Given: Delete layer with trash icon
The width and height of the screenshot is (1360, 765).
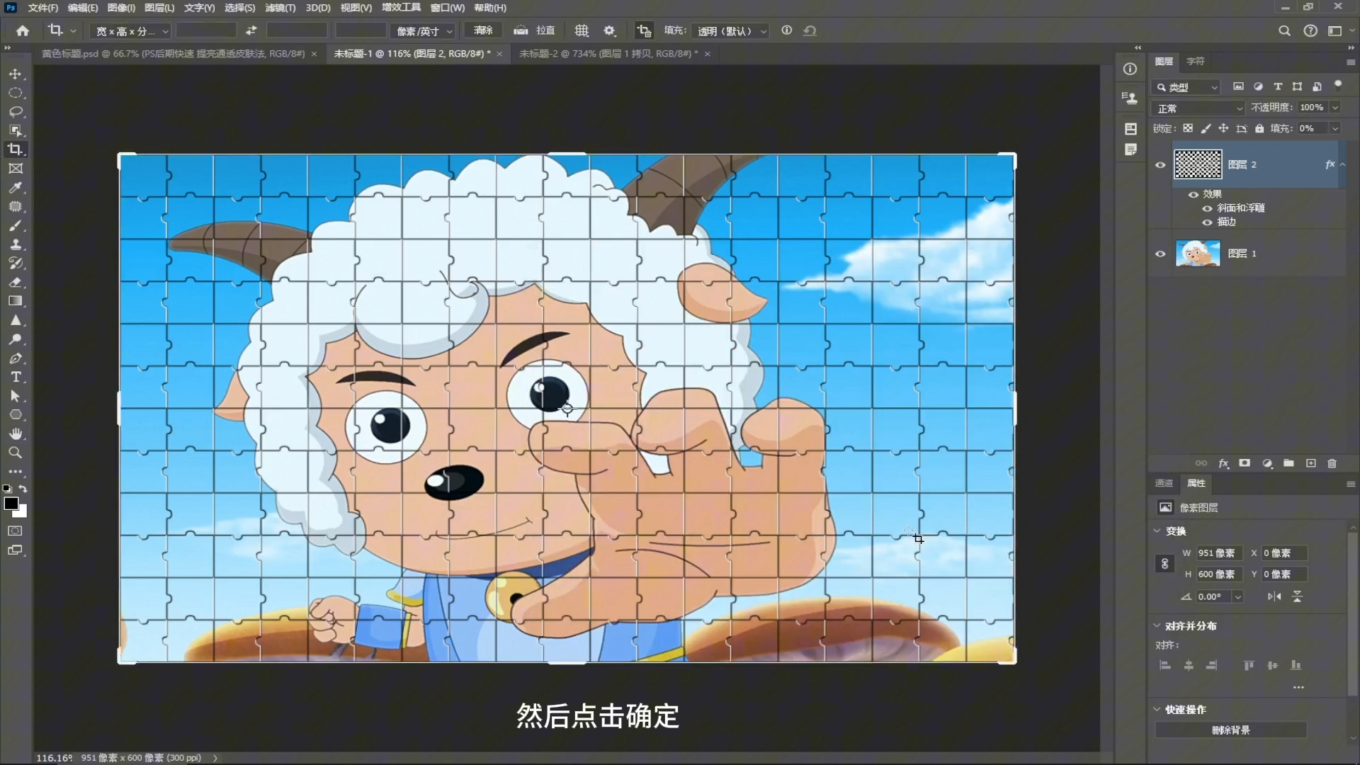Looking at the screenshot, I should coord(1332,463).
